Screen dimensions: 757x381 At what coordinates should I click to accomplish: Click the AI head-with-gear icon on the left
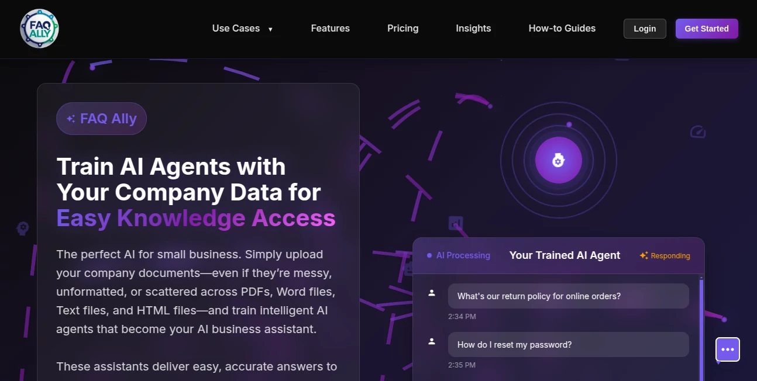click(22, 228)
